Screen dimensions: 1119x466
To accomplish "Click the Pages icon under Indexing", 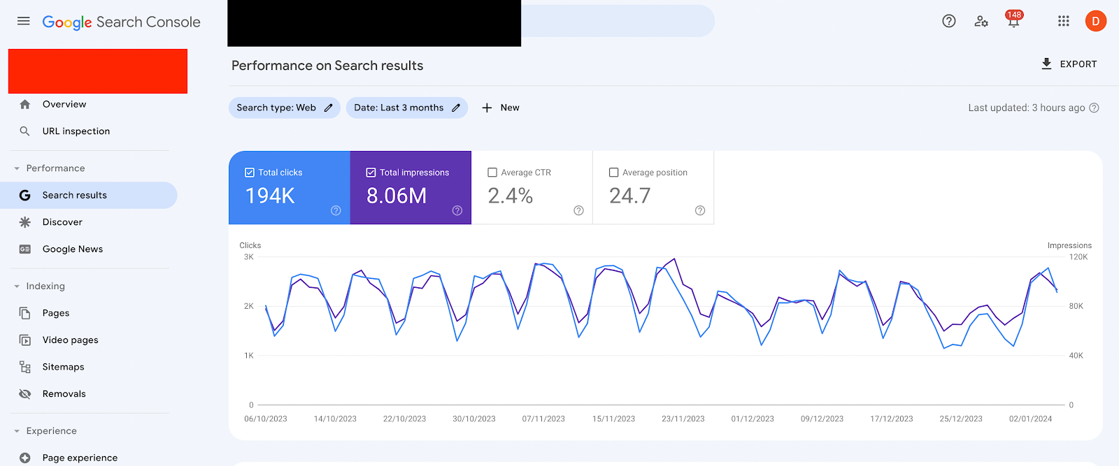I will click(25, 313).
